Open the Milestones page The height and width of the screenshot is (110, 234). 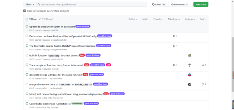tap(180, 4)
